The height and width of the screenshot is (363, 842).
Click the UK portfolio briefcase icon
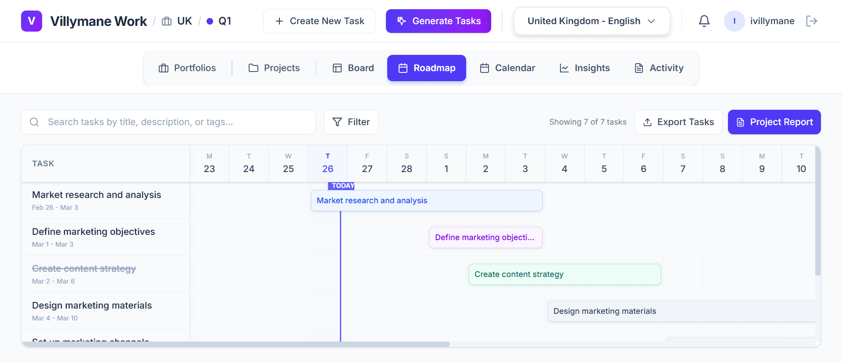(x=167, y=21)
